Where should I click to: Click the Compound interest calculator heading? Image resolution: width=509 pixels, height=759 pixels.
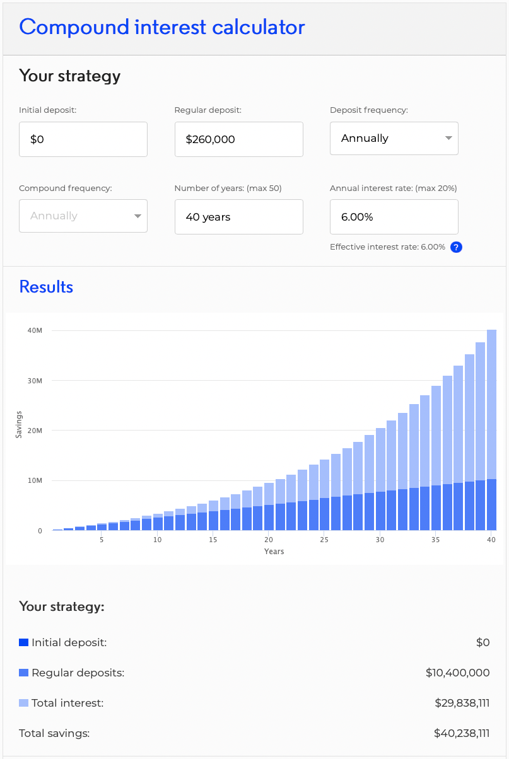(162, 27)
